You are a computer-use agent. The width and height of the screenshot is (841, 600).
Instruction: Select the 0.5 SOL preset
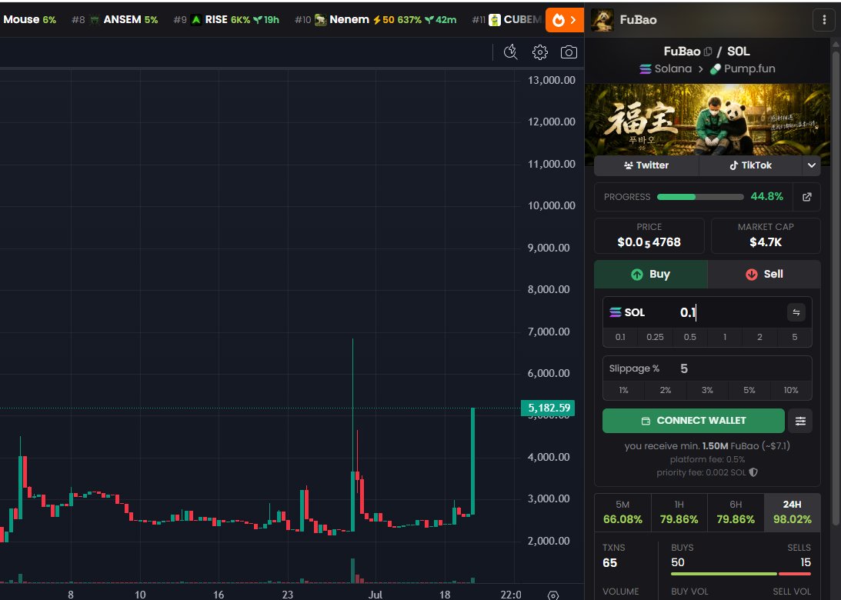click(x=689, y=337)
